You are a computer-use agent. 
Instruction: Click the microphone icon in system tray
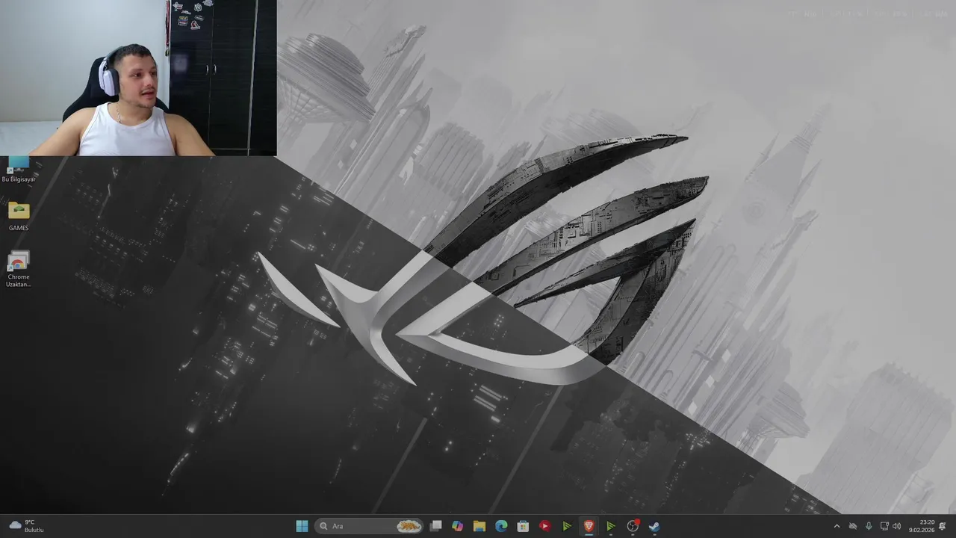click(x=869, y=526)
